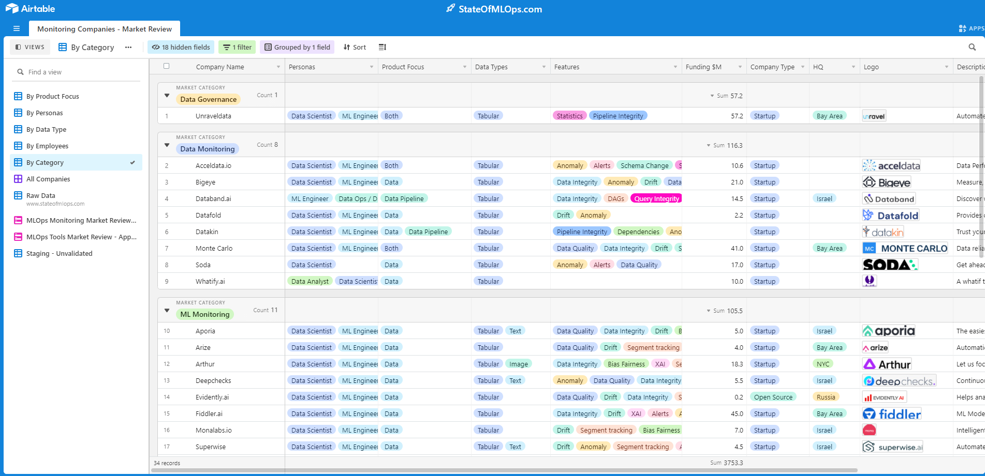Open MLOps Monitoring Market Review form view
Viewport: 985px width, 476px height.
(76, 220)
